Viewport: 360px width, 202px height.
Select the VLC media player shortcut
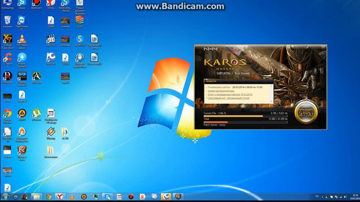(x=22, y=42)
